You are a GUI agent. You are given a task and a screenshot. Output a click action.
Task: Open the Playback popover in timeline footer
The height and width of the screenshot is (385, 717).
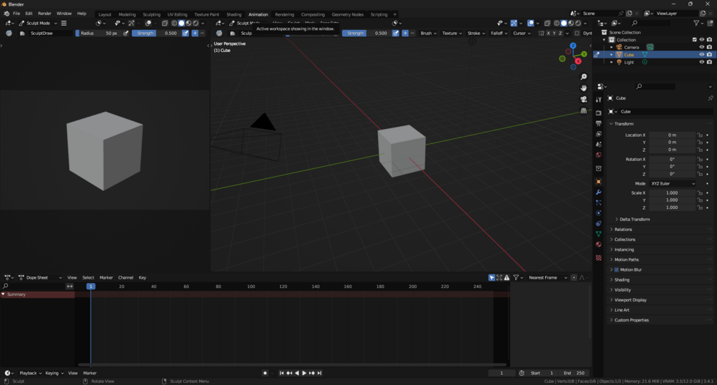coord(30,373)
